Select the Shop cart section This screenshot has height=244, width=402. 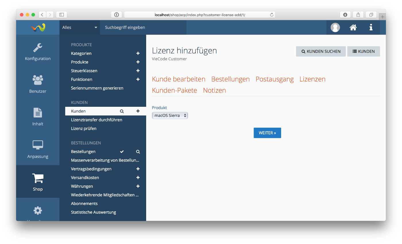pos(38,182)
